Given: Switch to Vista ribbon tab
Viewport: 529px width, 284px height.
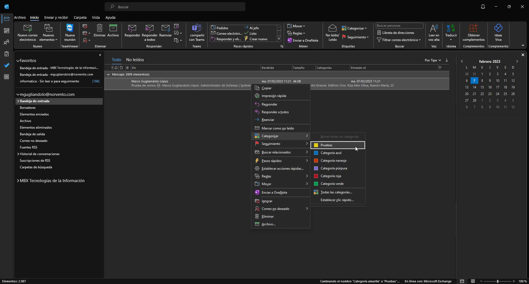Looking at the screenshot, I should [x=96, y=17].
